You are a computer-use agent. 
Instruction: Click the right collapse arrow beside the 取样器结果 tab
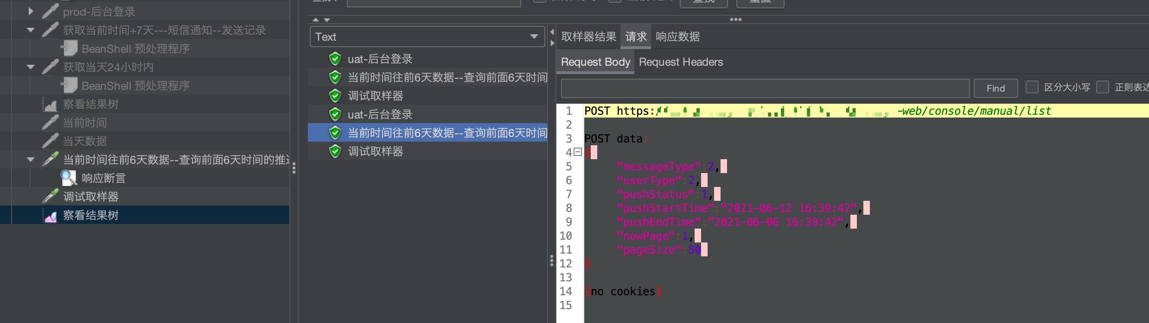(552, 43)
